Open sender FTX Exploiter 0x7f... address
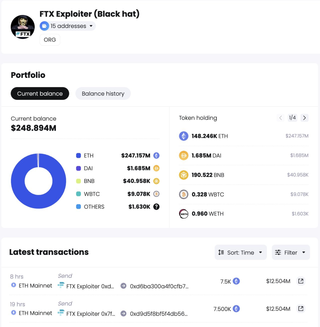The height and width of the screenshot is (327, 320). 91,314
